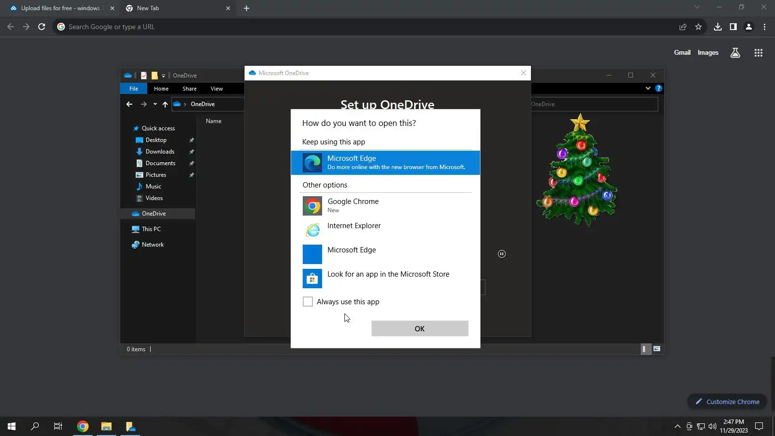Open Downloads in the navigation pane
The width and height of the screenshot is (775, 436).
(160, 152)
